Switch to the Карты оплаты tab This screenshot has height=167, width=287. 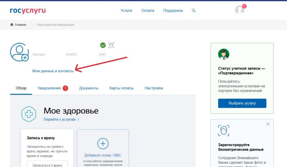tap(122, 88)
